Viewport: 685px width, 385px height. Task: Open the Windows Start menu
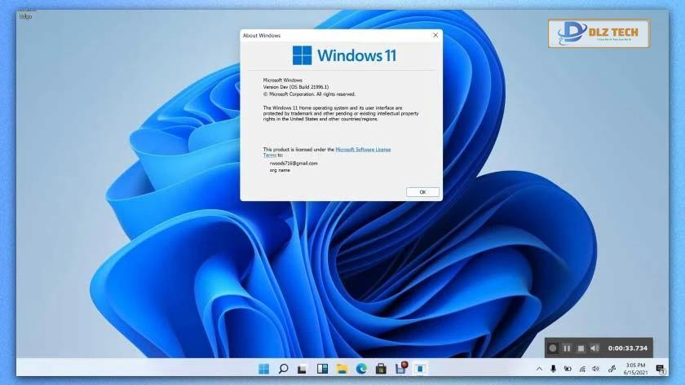pyautogui.click(x=264, y=369)
